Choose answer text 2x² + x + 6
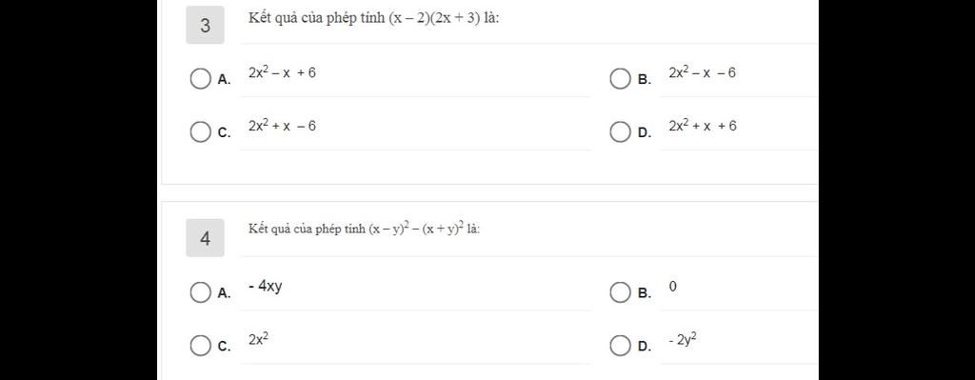 704,126
